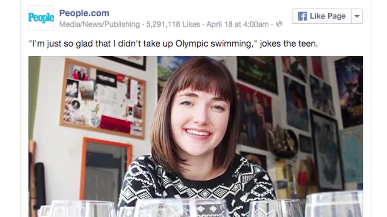This screenshot has width=387, height=217.
Task: Click the word "jokes" in the caption
Action: [x=270, y=44]
